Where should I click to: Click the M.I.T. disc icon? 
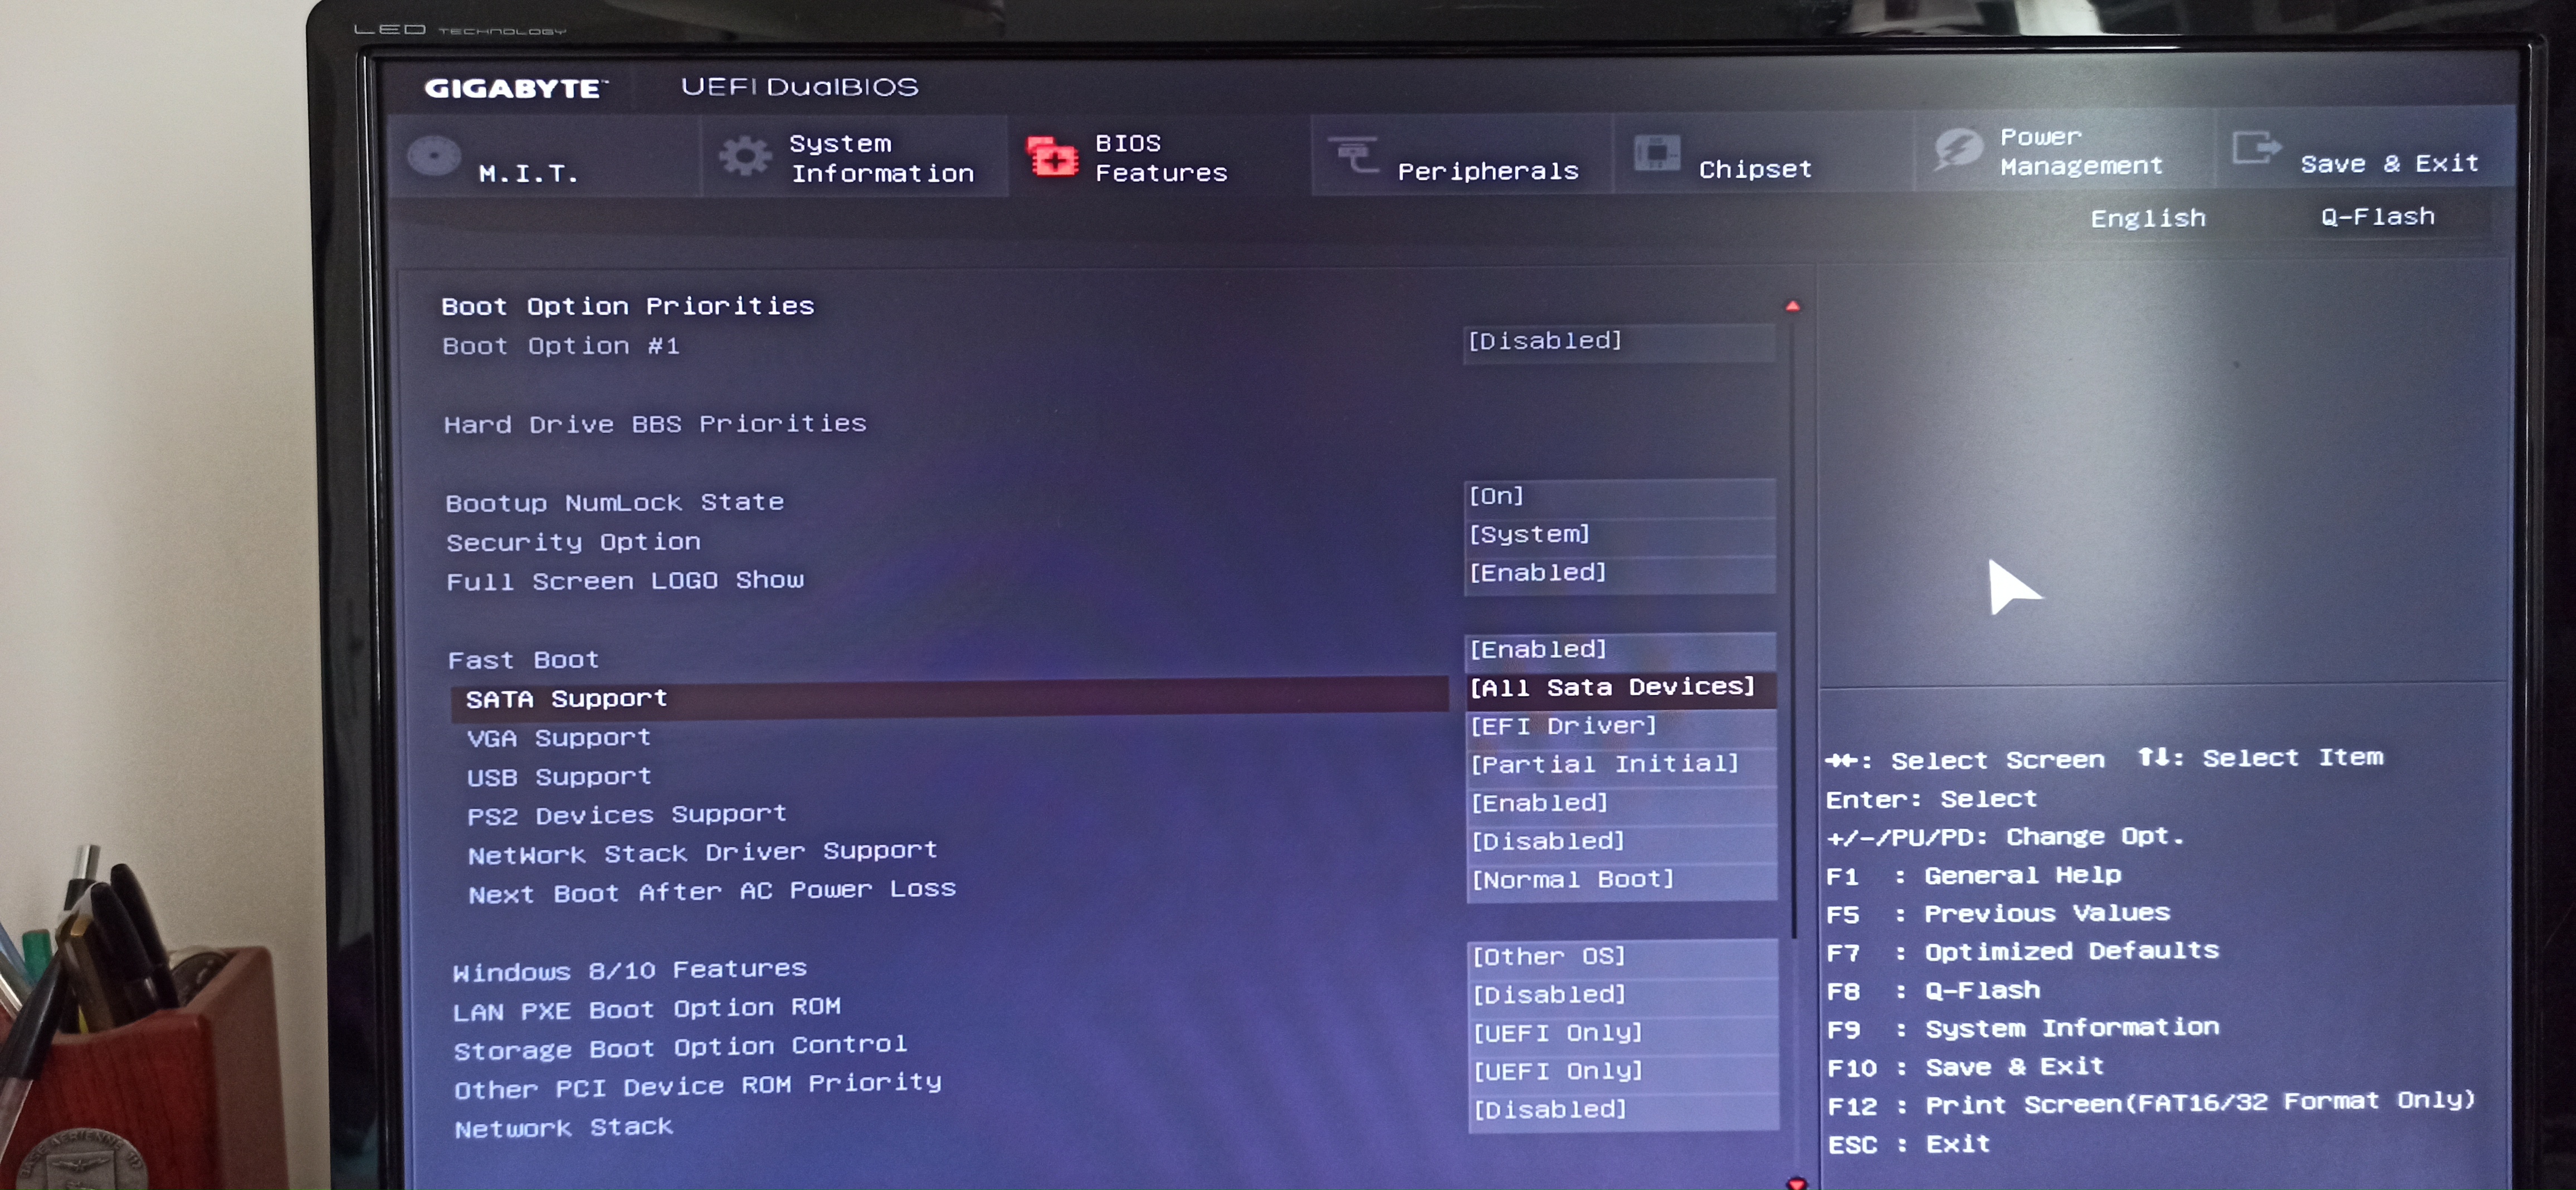point(434,156)
